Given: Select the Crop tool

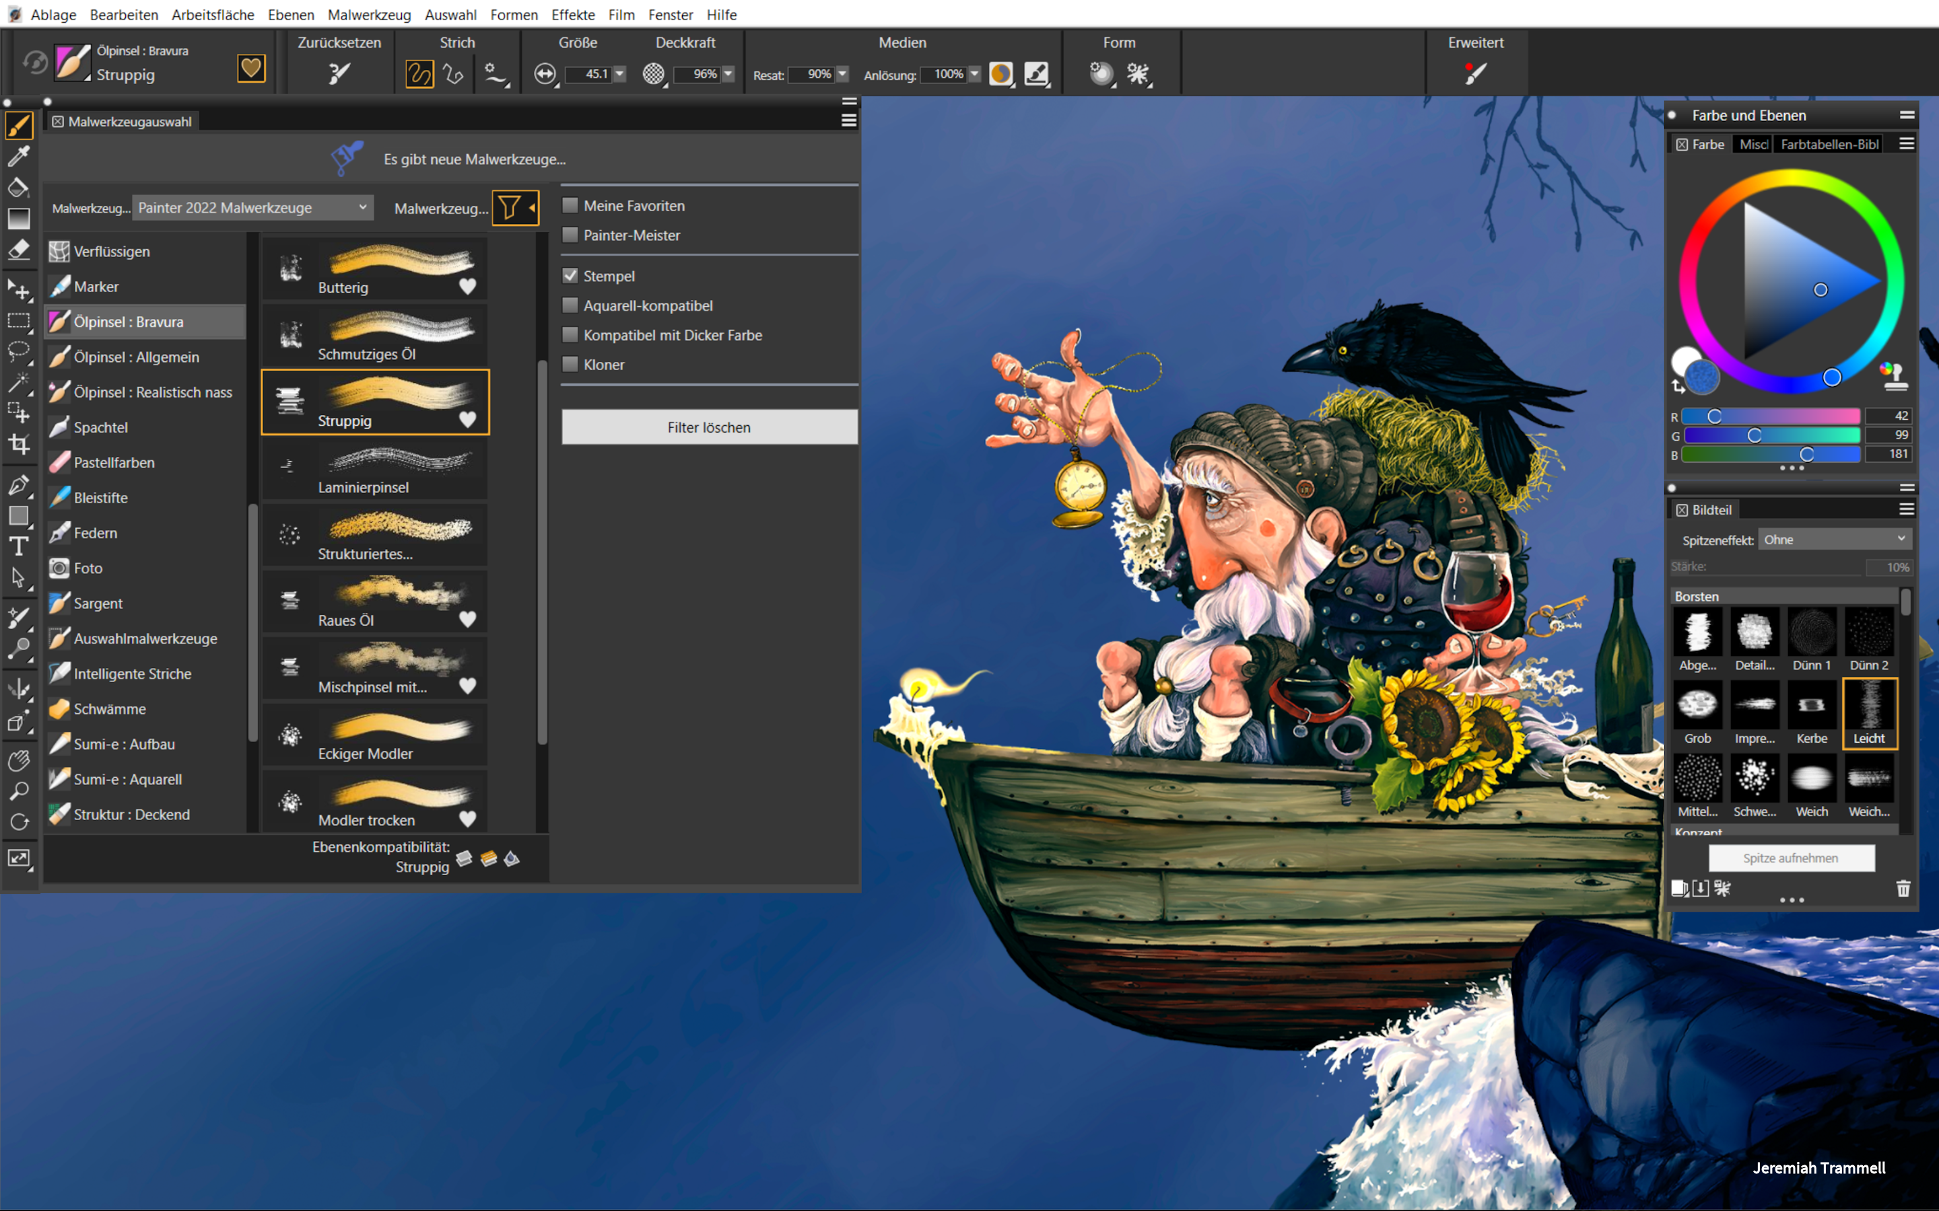Looking at the screenshot, I should point(20,444).
